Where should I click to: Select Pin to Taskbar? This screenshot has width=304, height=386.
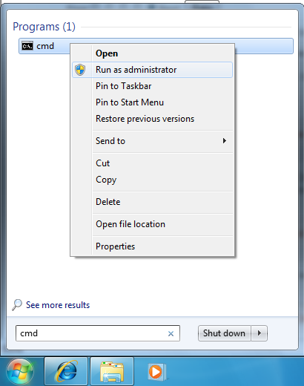(124, 86)
